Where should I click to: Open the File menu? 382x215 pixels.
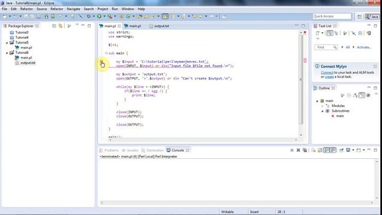tap(4, 9)
